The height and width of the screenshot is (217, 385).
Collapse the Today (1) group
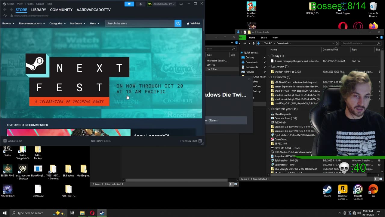pos(269,56)
